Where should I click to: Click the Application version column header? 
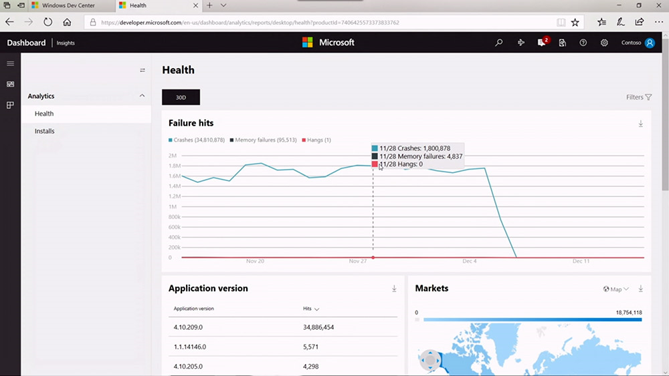[194, 309]
